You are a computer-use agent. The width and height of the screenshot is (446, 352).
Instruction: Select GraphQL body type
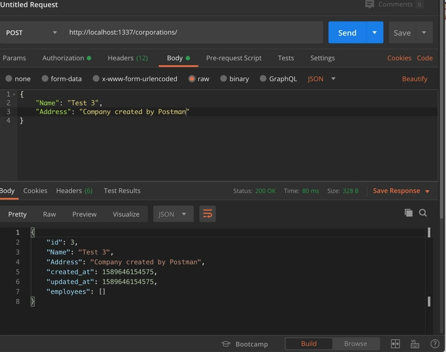pos(278,79)
